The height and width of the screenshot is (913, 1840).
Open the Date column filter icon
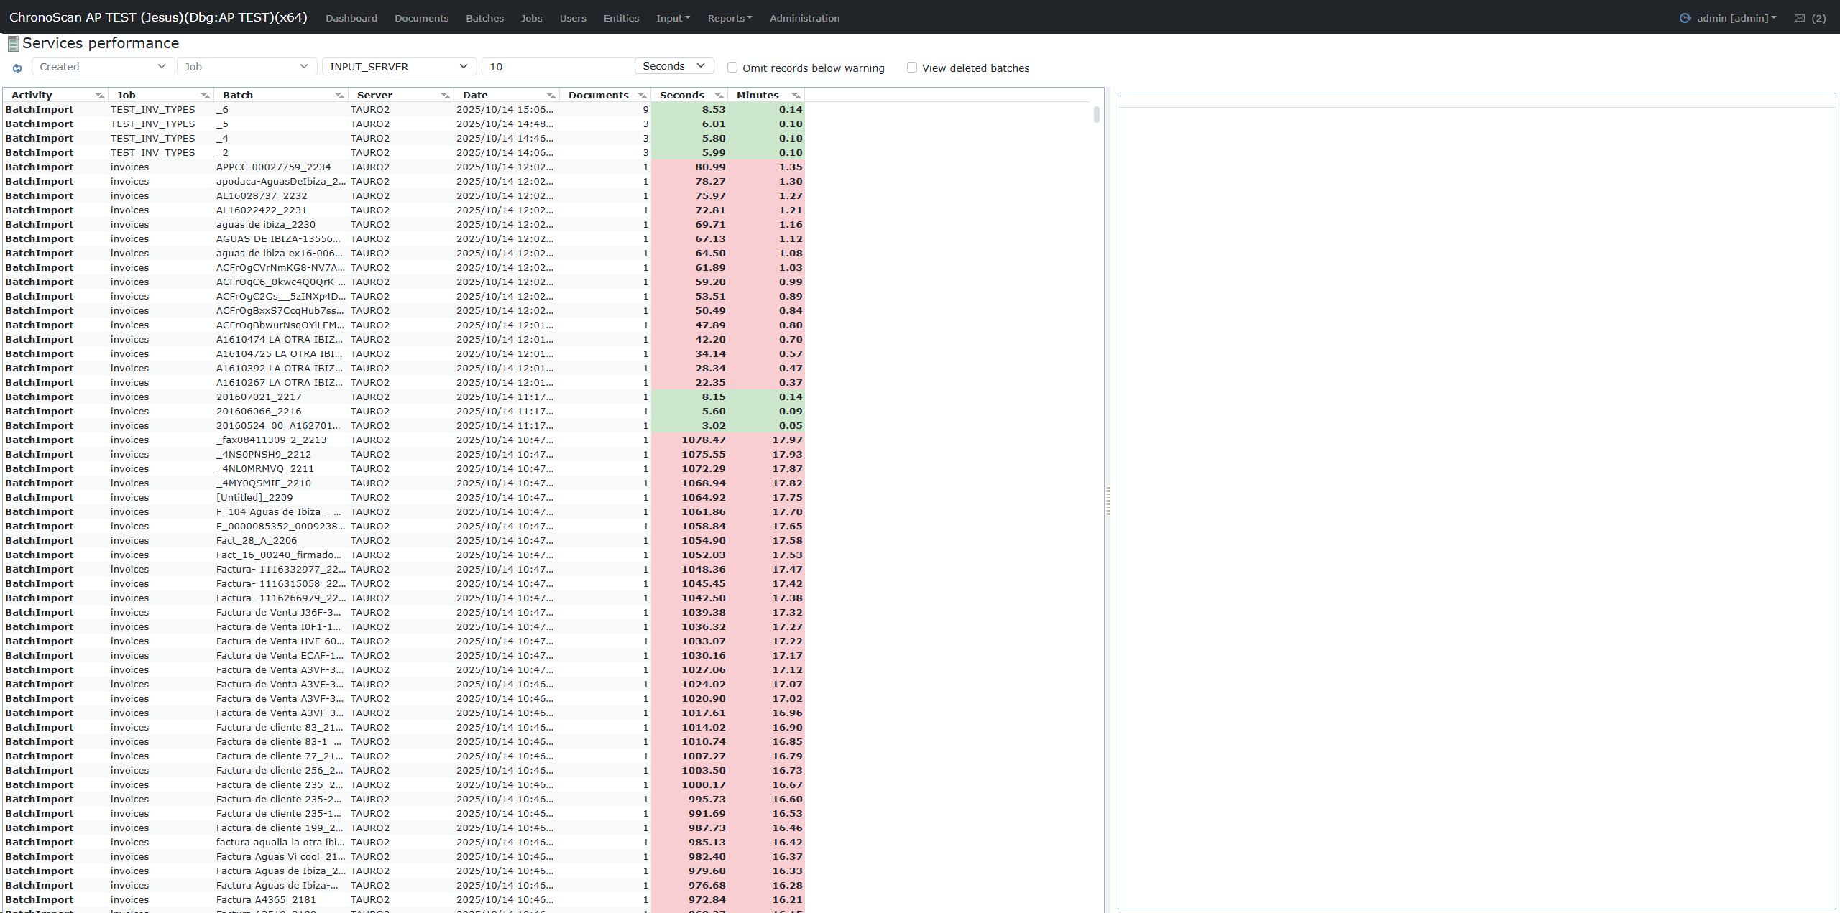tap(551, 96)
